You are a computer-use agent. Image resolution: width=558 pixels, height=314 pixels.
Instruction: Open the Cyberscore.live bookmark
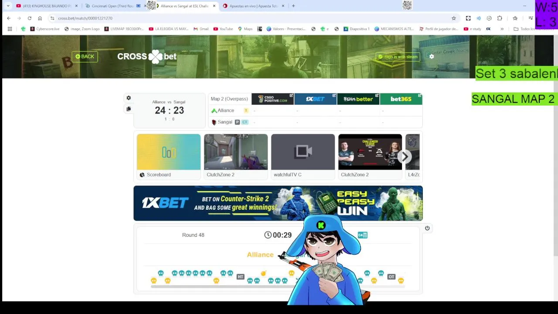click(45, 29)
